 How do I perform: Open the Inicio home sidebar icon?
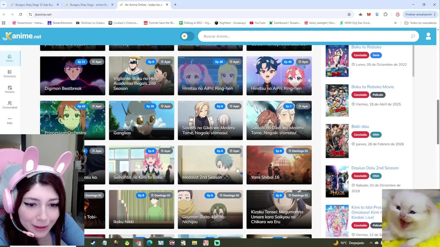10,58
